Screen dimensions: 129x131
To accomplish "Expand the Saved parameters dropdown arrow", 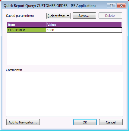I will pos(68,16).
